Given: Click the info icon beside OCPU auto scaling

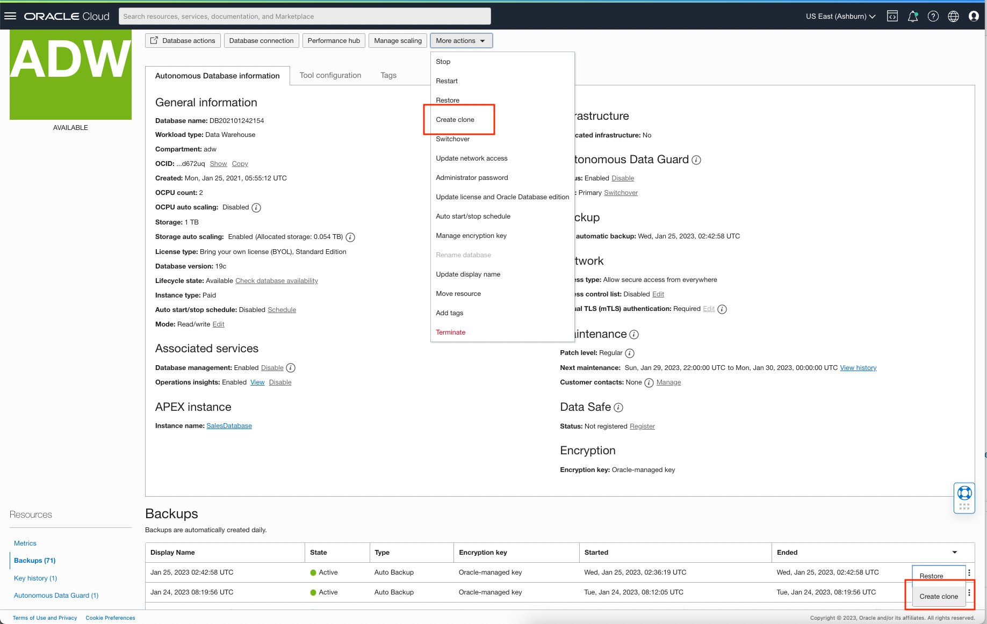Looking at the screenshot, I should point(256,208).
